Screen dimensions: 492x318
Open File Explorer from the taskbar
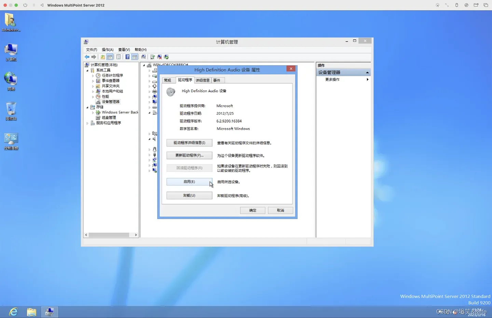click(31, 312)
